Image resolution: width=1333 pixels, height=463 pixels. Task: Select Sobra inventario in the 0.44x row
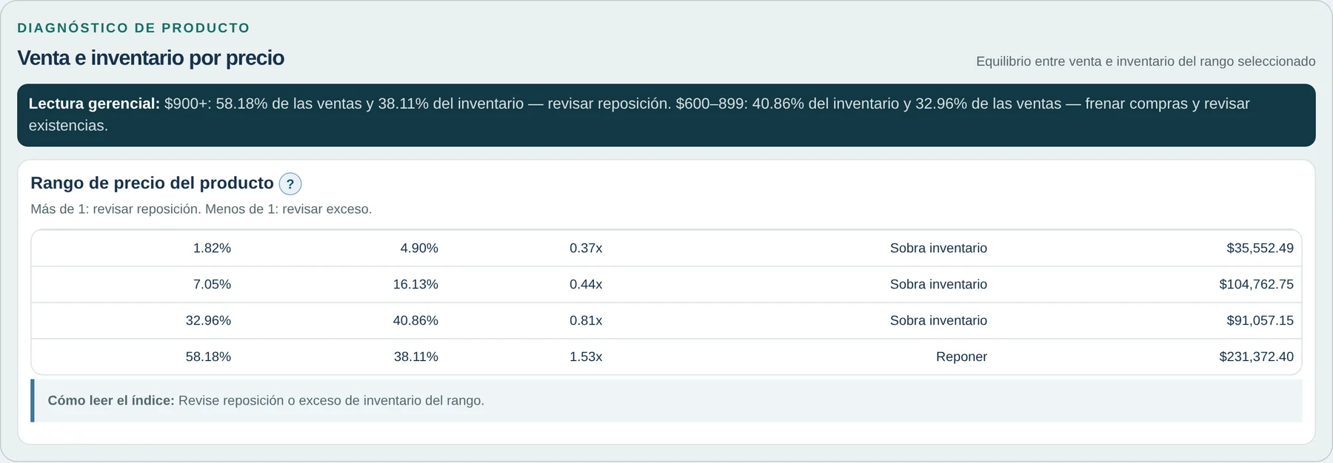pos(938,285)
